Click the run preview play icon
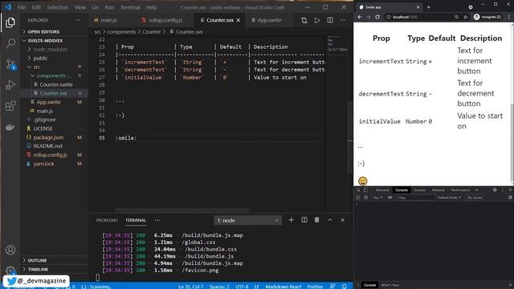514x289 pixels. (x=317, y=20)
